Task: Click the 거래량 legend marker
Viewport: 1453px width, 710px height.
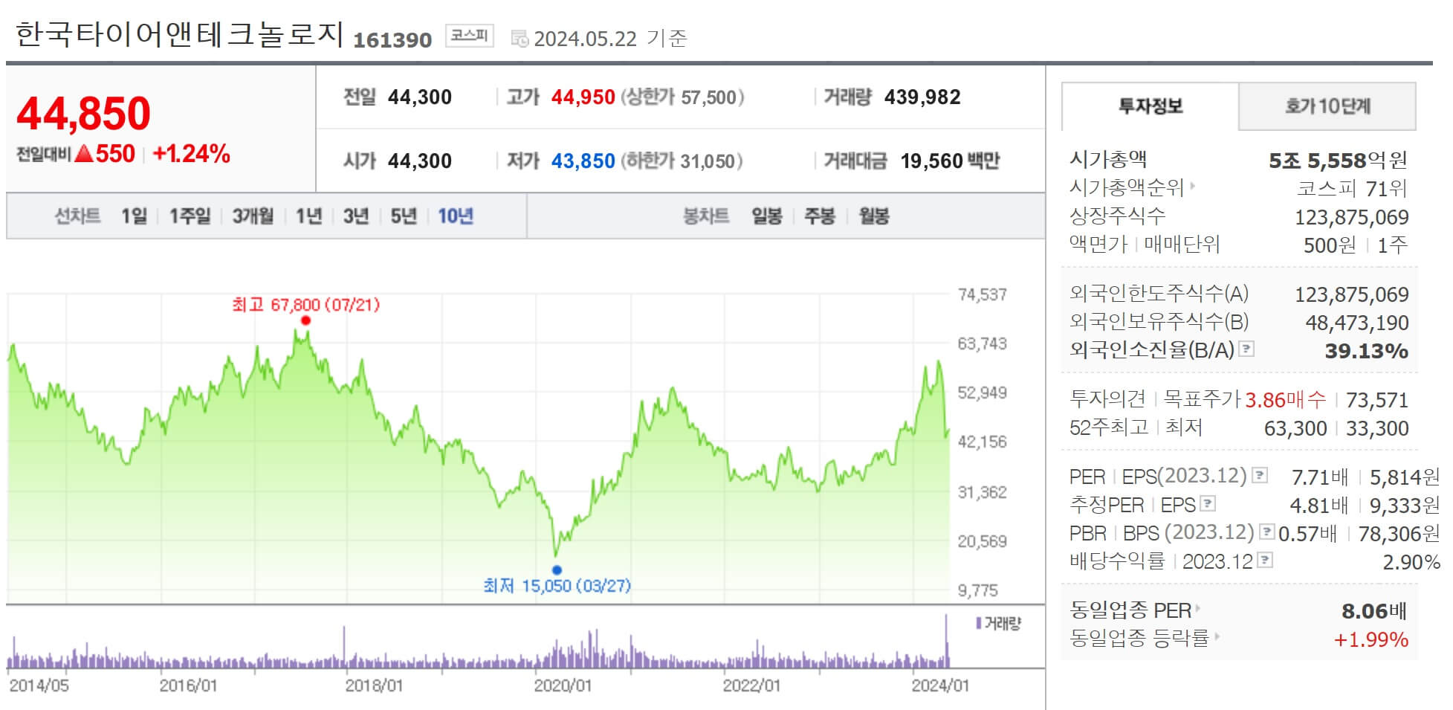Action: 979,623
